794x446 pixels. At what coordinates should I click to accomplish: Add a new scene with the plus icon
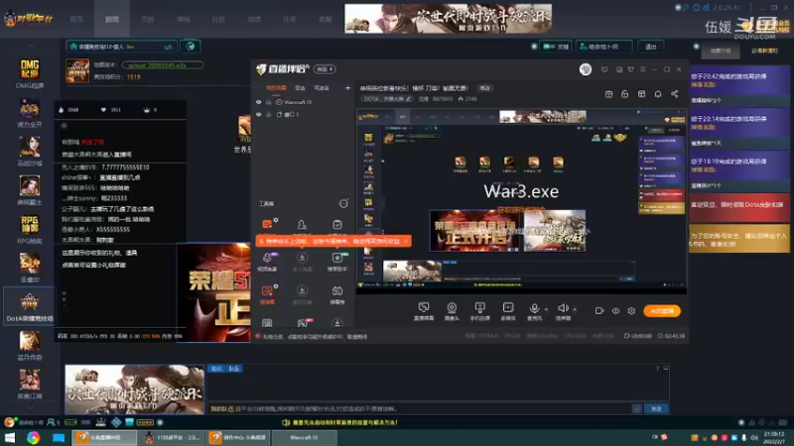347,88
